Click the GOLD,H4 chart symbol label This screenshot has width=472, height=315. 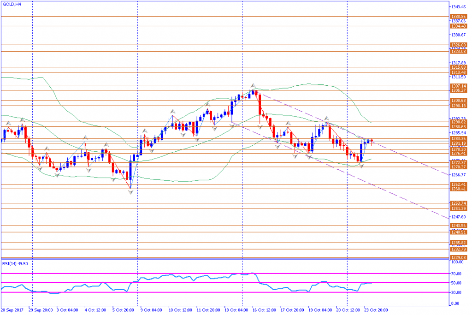point(12,4)
